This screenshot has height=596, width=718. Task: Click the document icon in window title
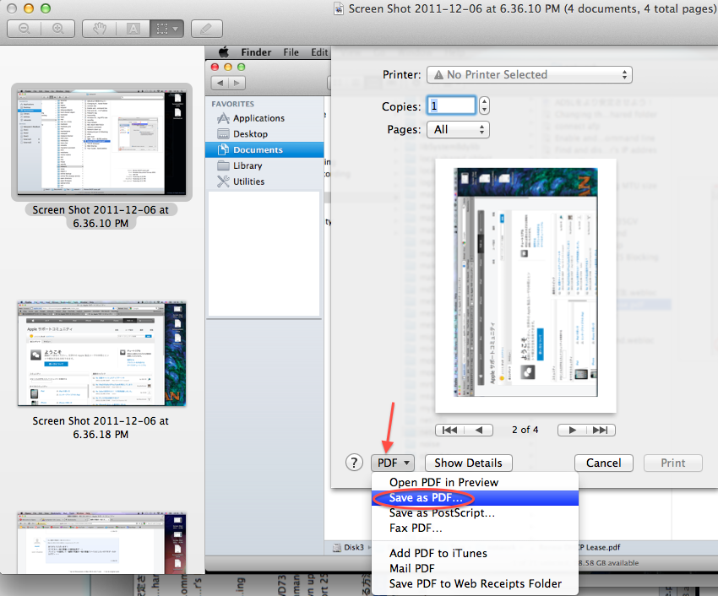pyautogui.click(x=339, y=8)
